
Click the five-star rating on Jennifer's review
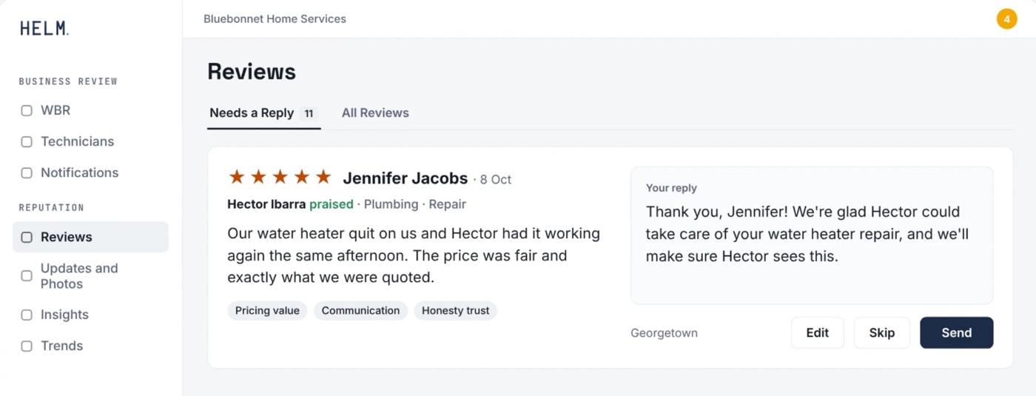pos(280,177)
